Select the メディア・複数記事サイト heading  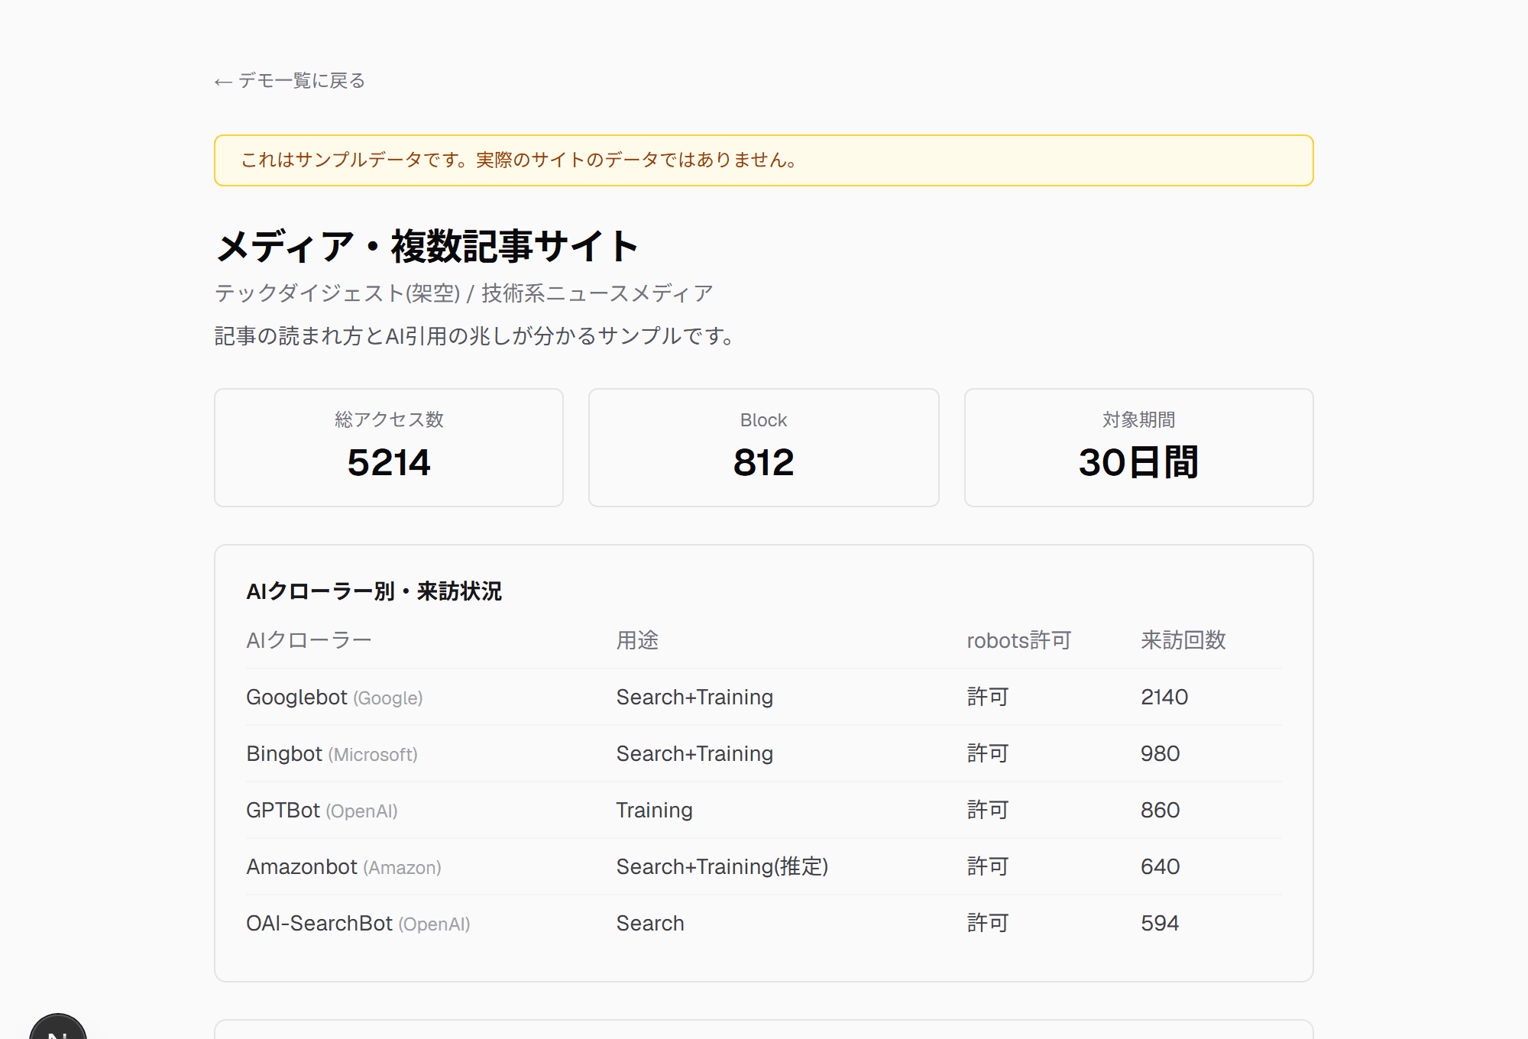(426, 247)
